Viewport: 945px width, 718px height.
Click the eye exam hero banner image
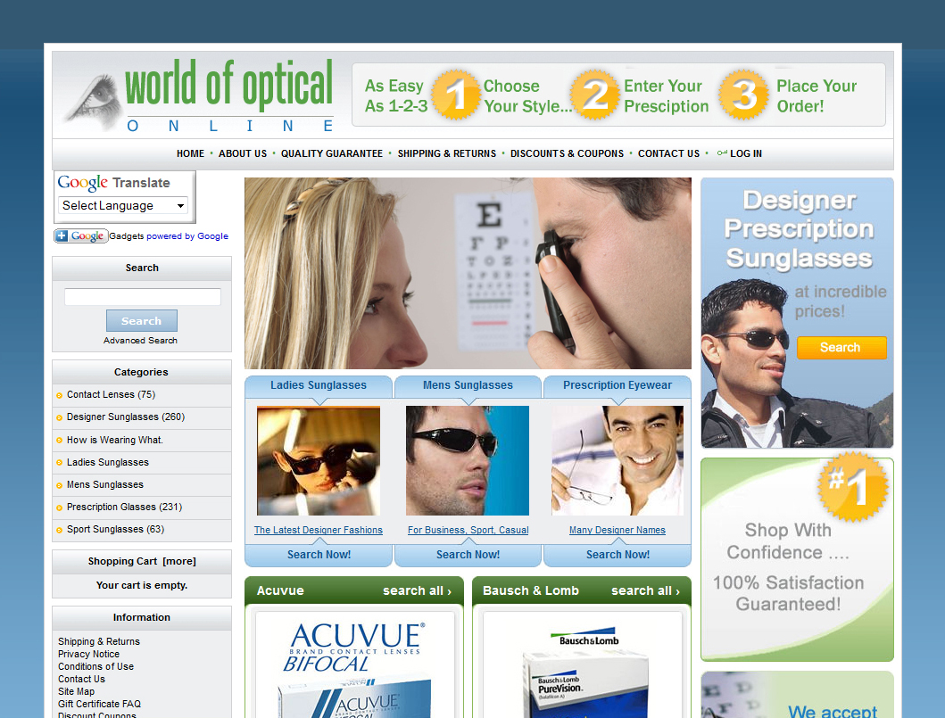pyautogui.click(x=468, y=273)
